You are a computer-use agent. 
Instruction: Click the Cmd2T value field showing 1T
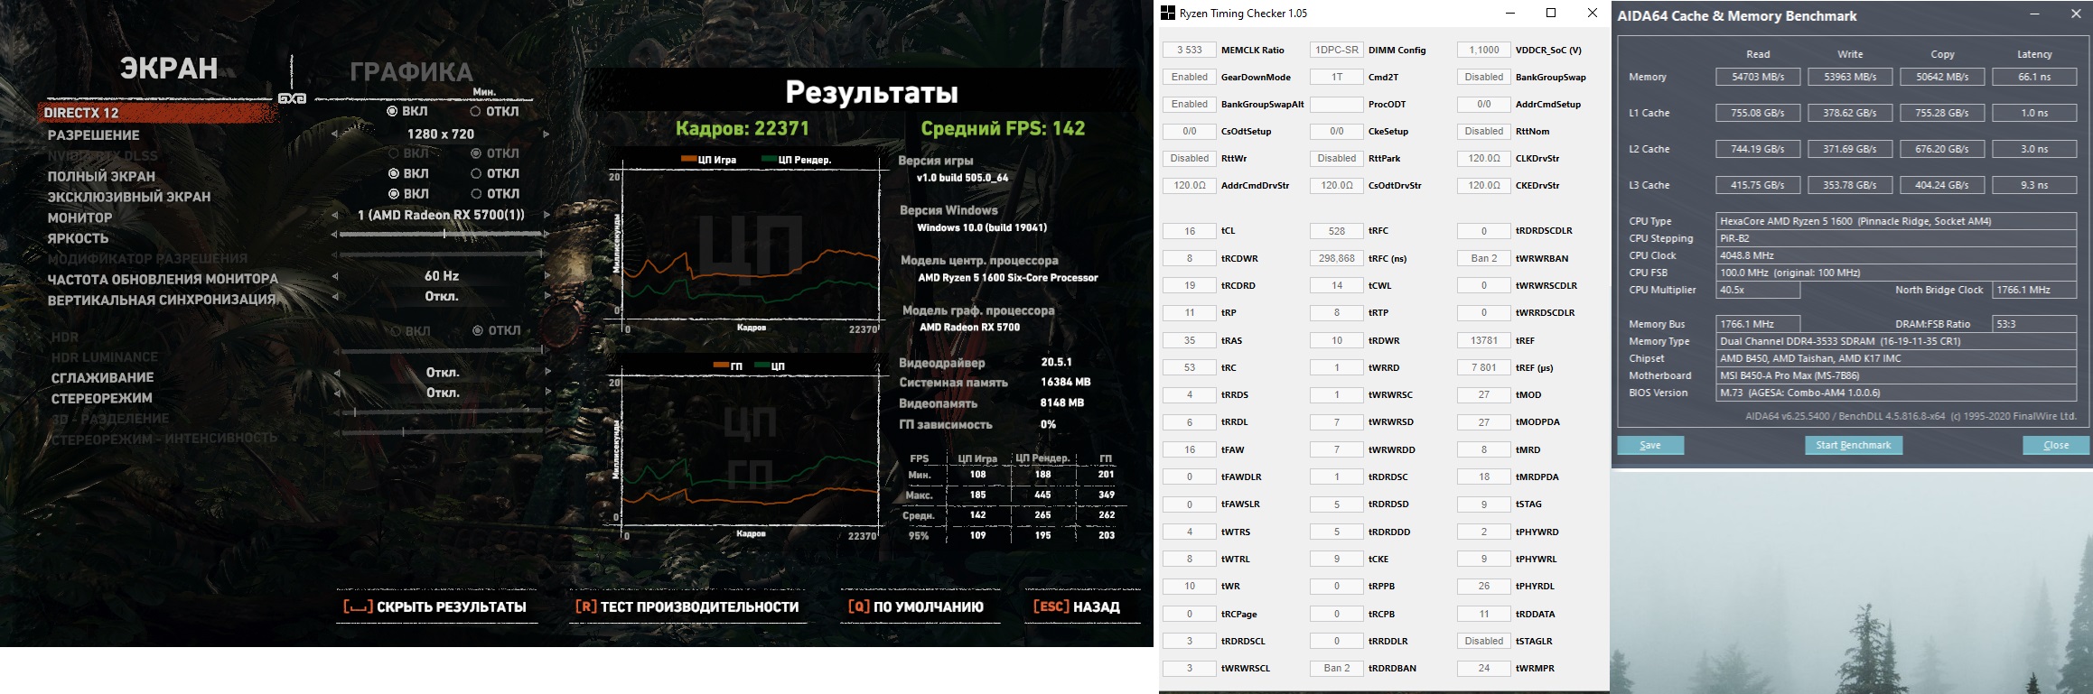[1337, 77]
